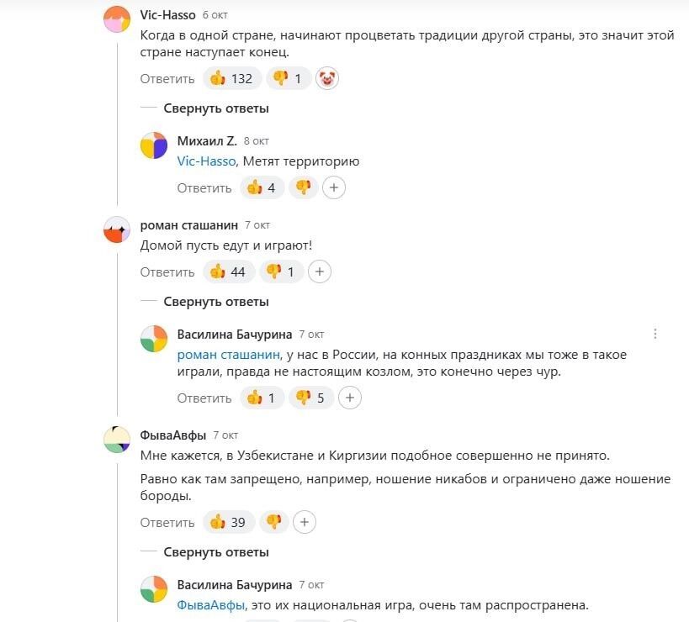Click ФываАвфы username
Viewport: 689px width, 622px height.
(x=172, y=435)
